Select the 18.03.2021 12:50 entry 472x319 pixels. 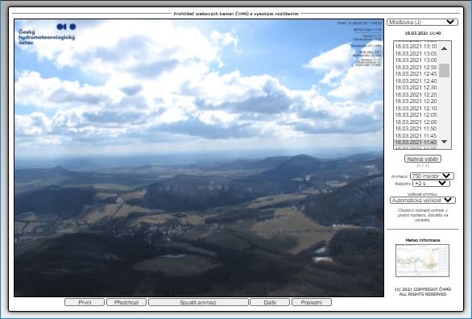pyautogui.click(x=416, y=67)
